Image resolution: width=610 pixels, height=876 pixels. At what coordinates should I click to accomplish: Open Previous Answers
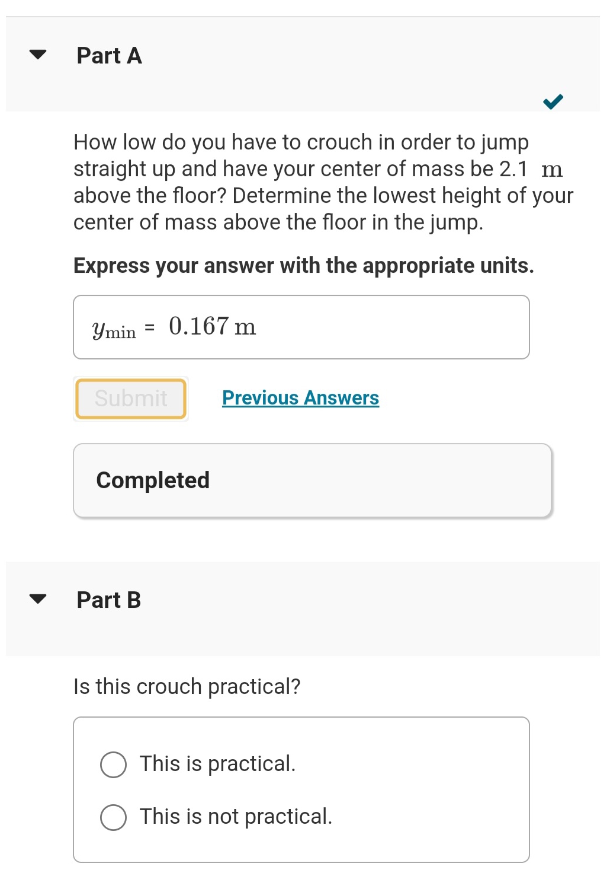pos(300,398)
